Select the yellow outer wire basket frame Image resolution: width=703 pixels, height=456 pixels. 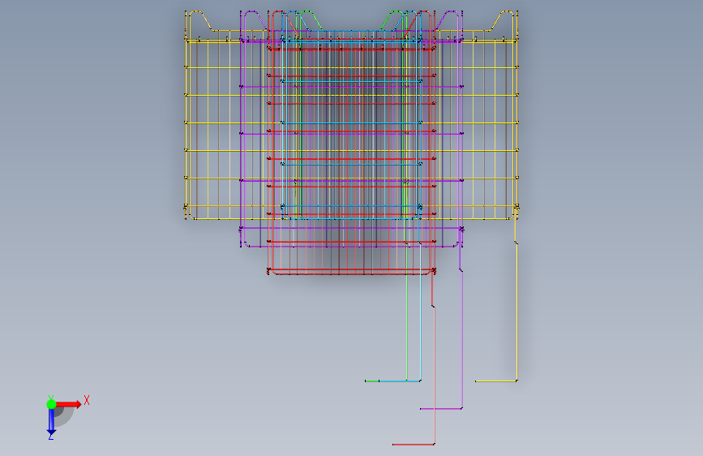pyautogui.click(x=352, y=115)
